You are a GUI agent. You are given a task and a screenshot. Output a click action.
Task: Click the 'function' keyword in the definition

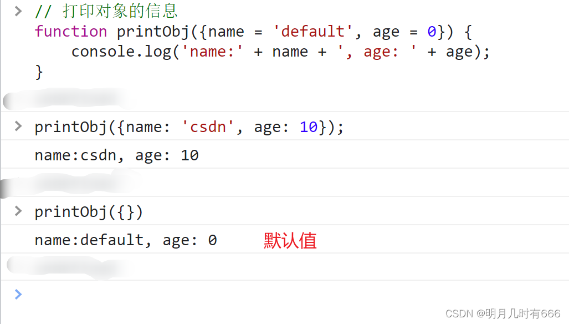(71, 31)
